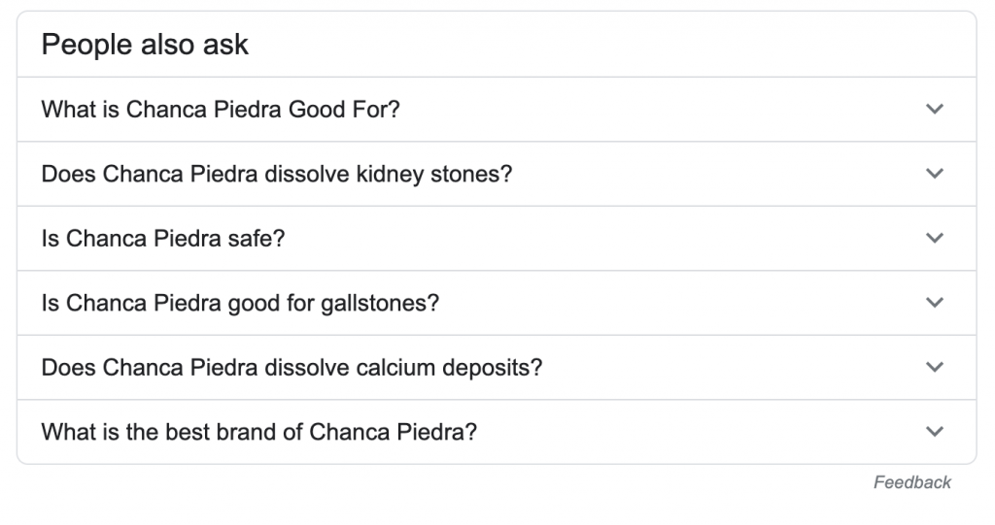Image resolution: width=995 pixels, height=525 pixels.
Task: Select the question text about kidney stones
Action: [x=277, y=174]
